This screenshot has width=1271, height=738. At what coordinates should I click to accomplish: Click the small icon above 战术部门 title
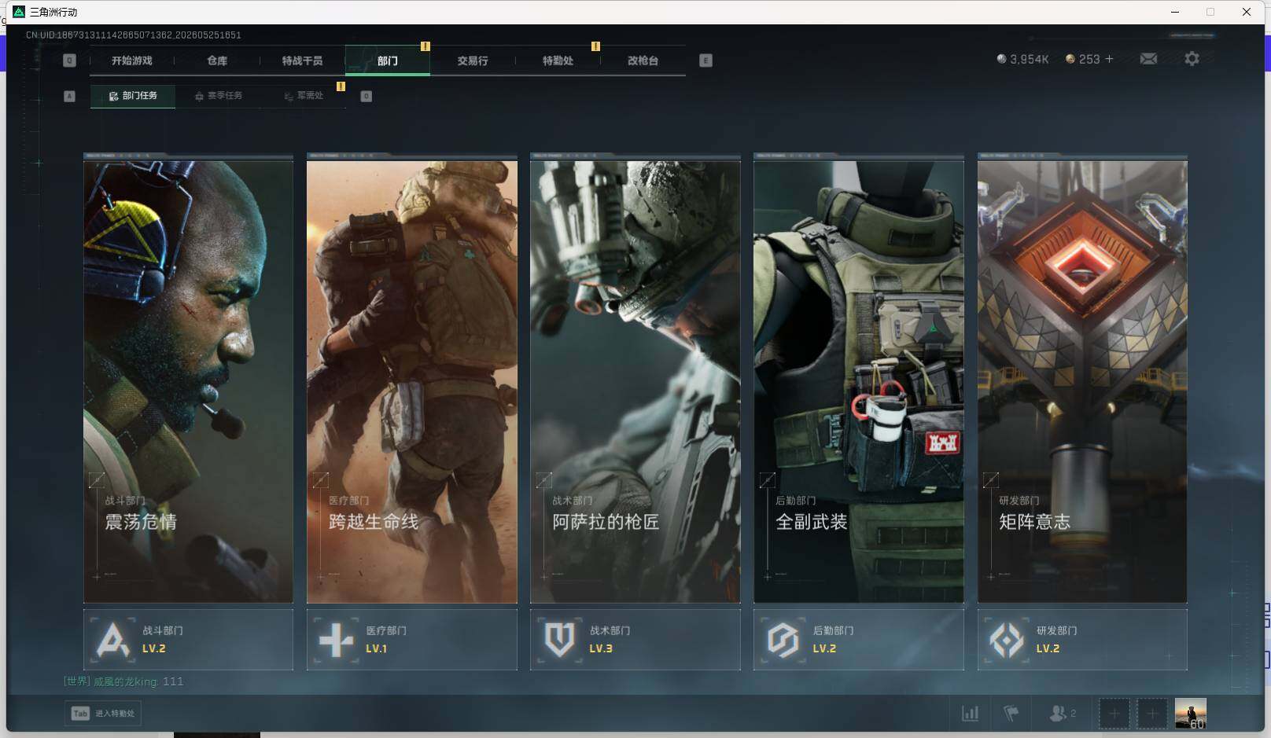click(543, 479)
